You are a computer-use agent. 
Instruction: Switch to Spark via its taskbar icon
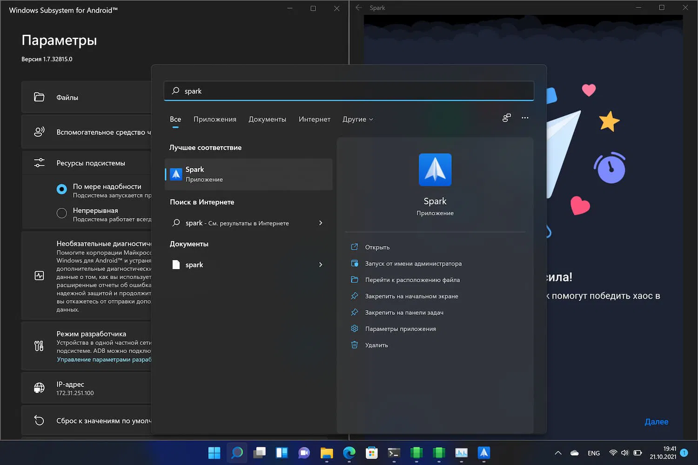click(x=484, y=452)
